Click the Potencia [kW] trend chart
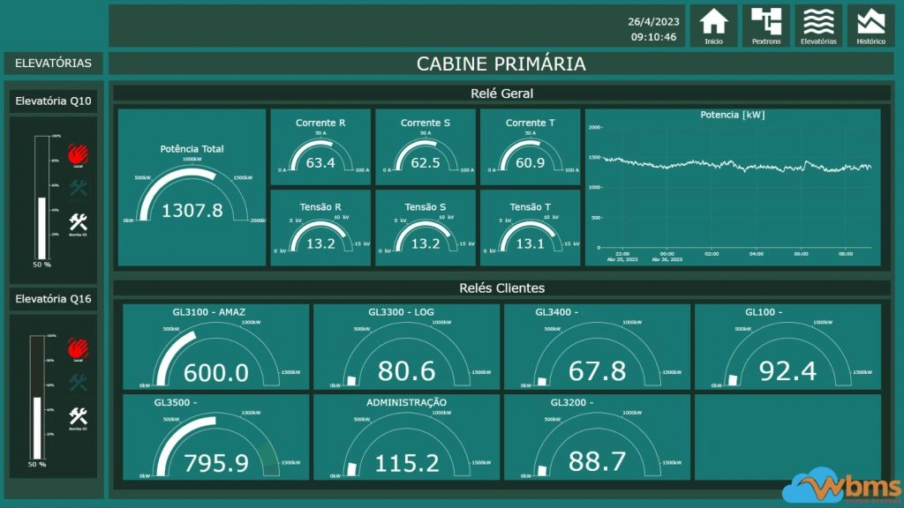The width and height of the screenshot is (904, 508). click(732, 187)
